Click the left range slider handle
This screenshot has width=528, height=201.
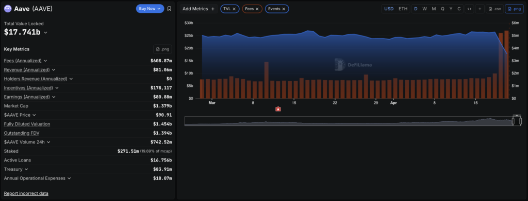coord(513,121)
